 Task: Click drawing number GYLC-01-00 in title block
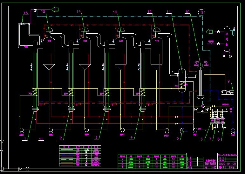pos(227,164)
